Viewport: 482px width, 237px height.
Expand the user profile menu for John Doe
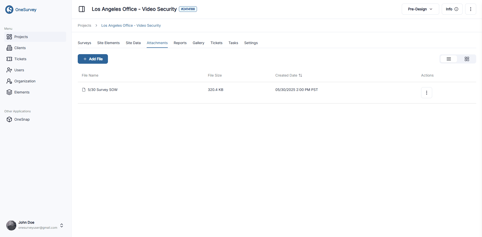point(61,225)
